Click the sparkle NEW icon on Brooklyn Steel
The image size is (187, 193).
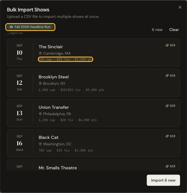pos(167,76)
